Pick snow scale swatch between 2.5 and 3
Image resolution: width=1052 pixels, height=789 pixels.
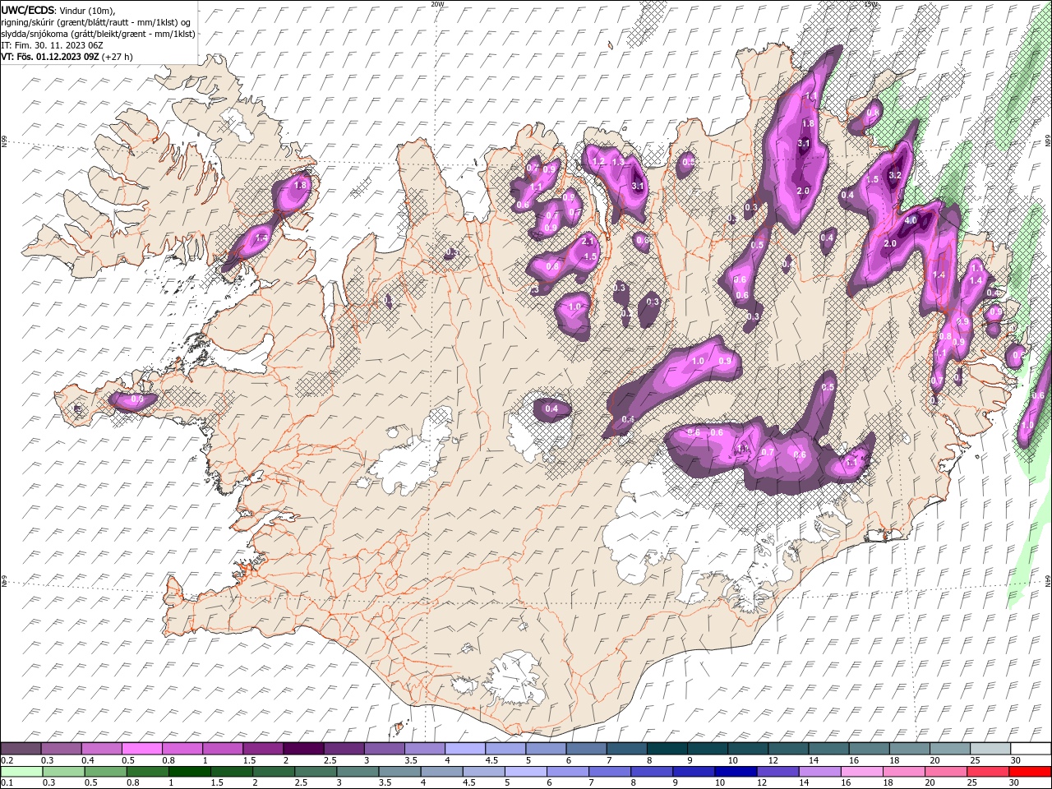coord(344,749)
